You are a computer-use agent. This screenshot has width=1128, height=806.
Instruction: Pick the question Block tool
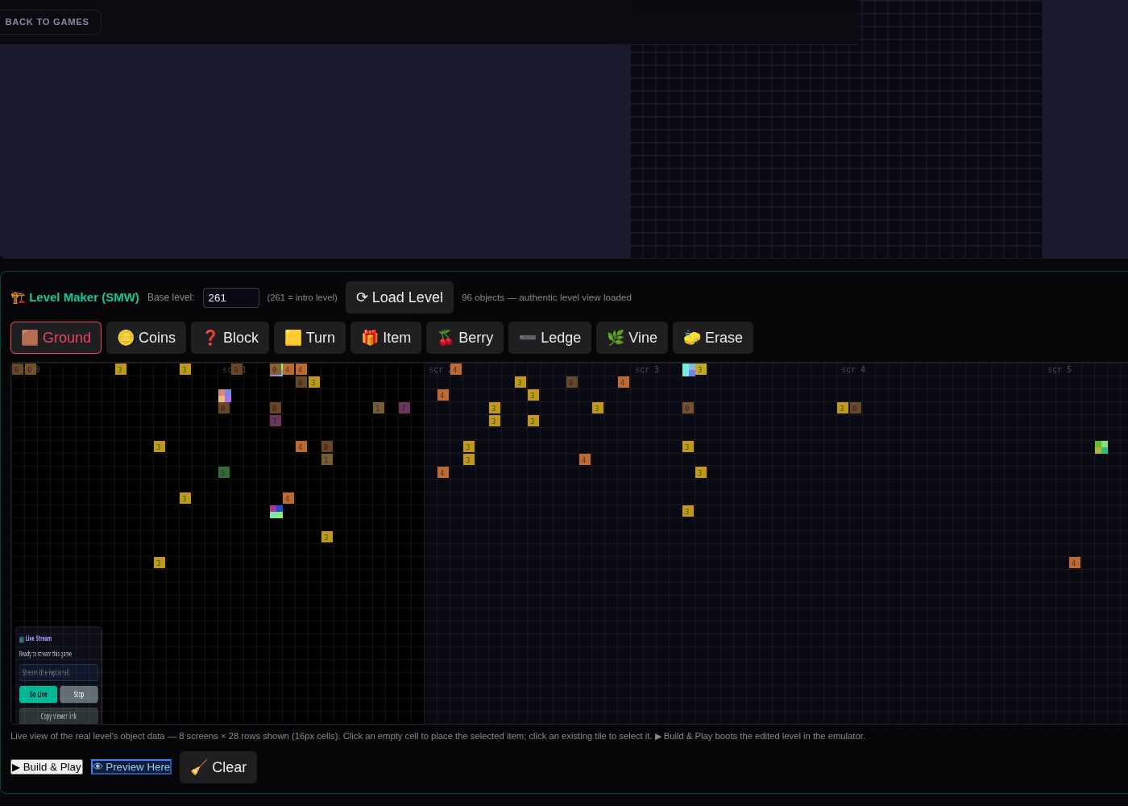pos(230,338)
